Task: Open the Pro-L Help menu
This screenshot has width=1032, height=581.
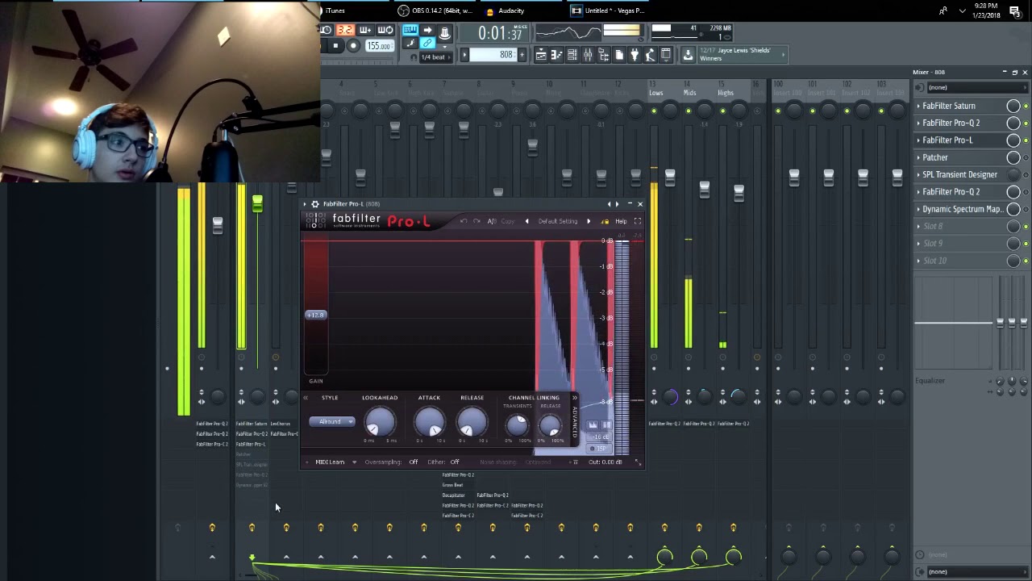Action: 621,221
